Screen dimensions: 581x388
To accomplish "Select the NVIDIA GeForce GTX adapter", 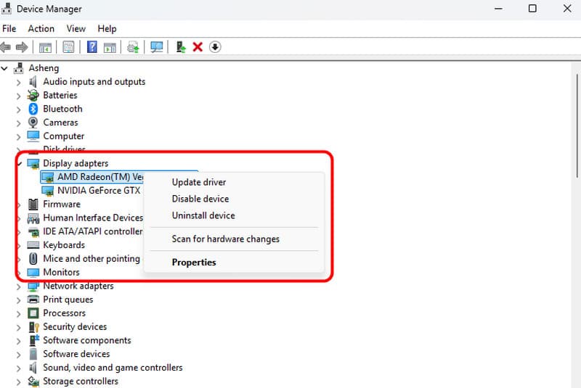I will click(99, 191).
